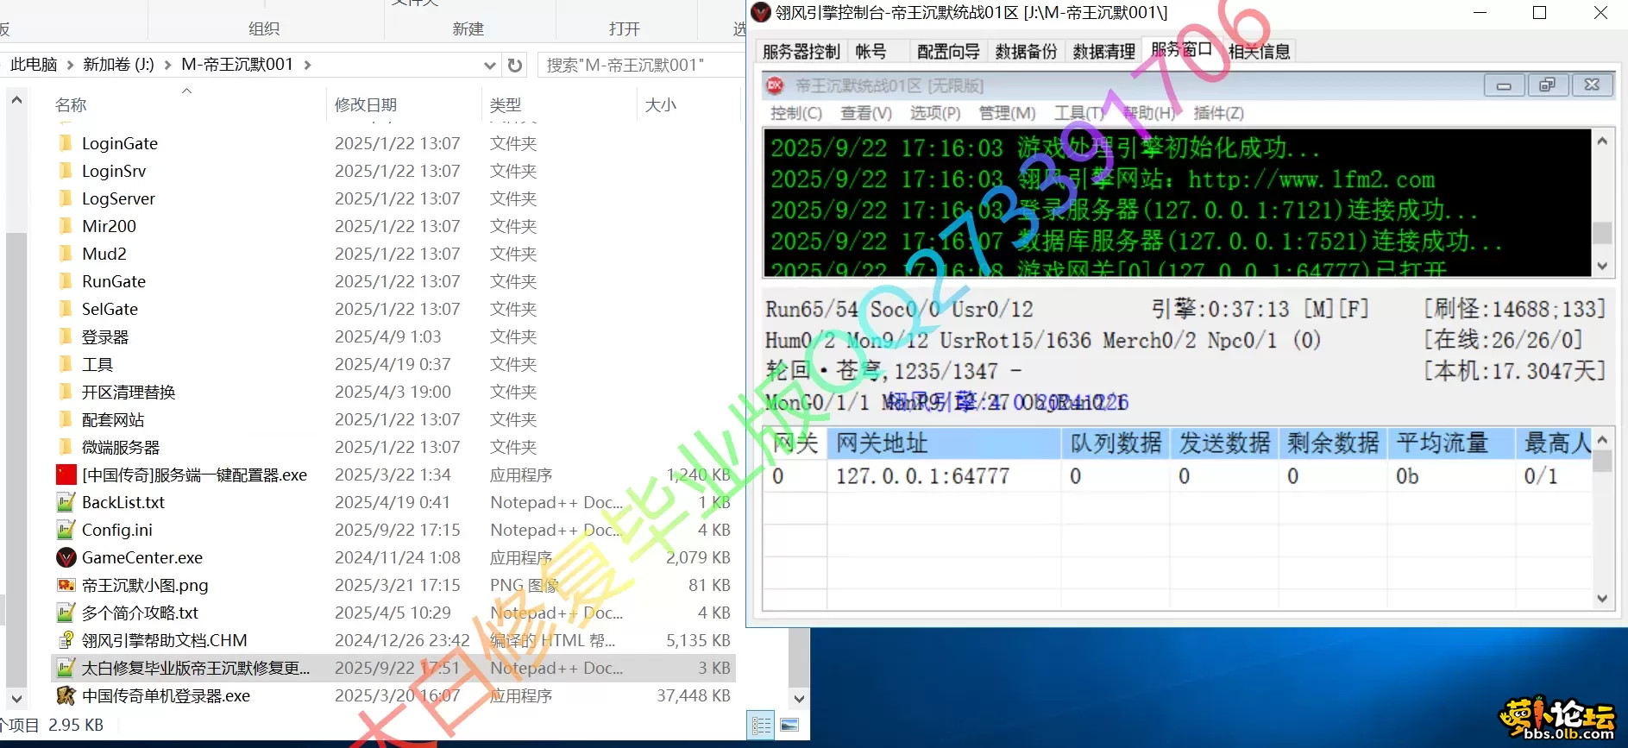Select the 工具 folder icon
Viewport: 1628px width, 748px height.
66,364
